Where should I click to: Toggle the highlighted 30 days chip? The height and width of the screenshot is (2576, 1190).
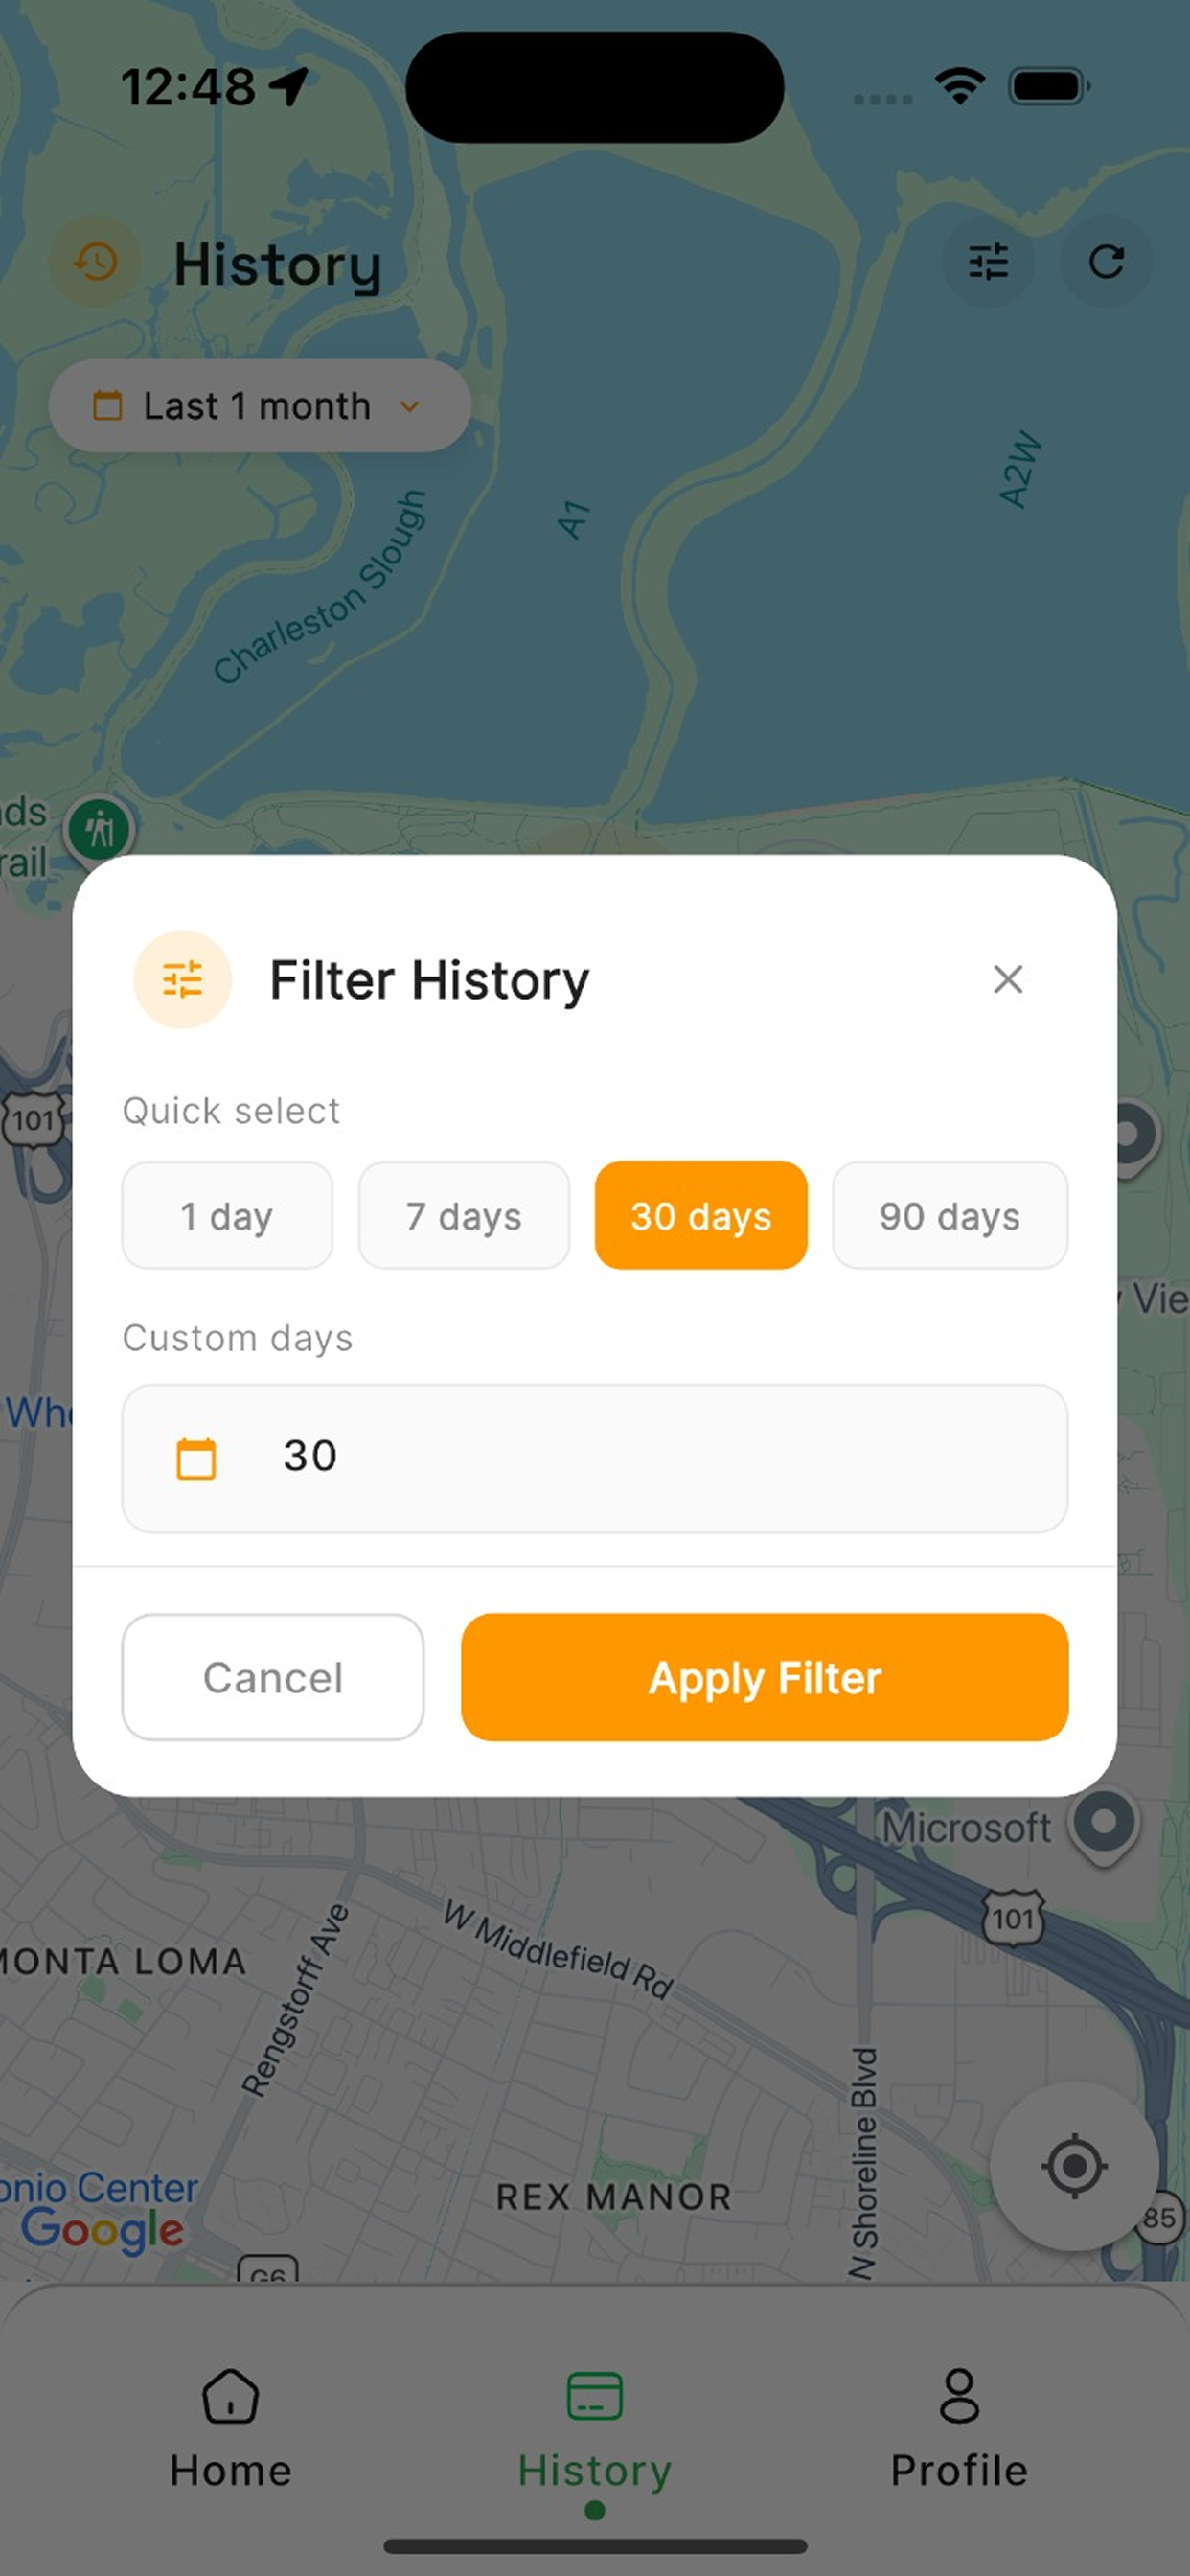(701, 1215)
